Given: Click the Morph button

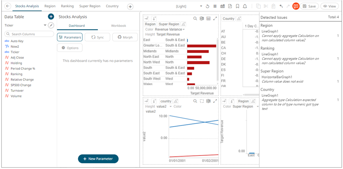Looking at the screenshot, I should coord(125,37).
